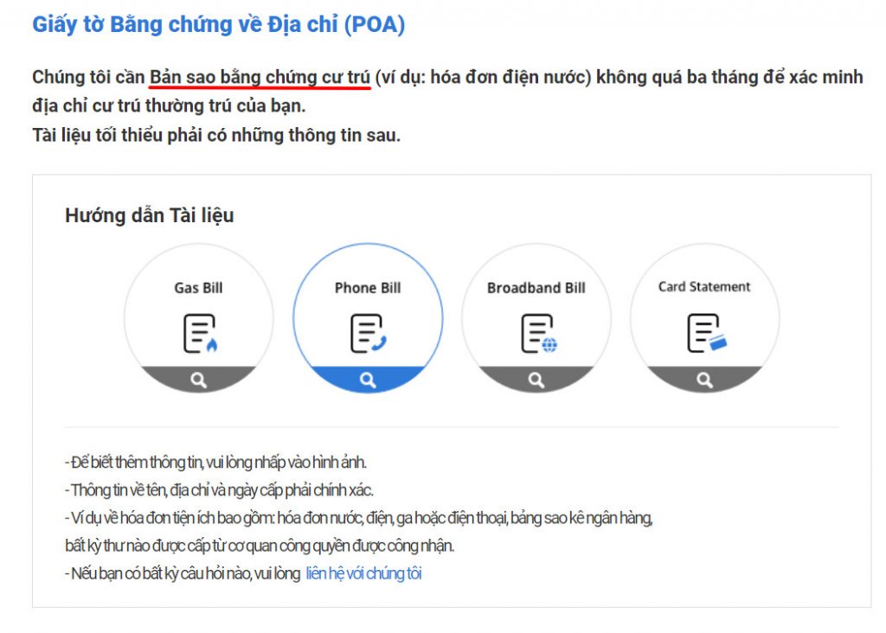Click the Card Statement document card icon

(x=706, y=334)
